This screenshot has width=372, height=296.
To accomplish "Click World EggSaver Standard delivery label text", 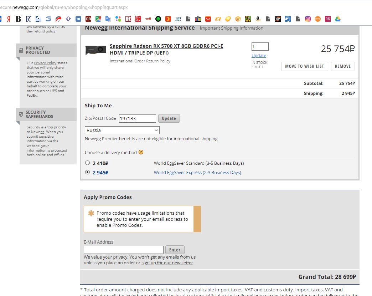I will pos(199,163).
